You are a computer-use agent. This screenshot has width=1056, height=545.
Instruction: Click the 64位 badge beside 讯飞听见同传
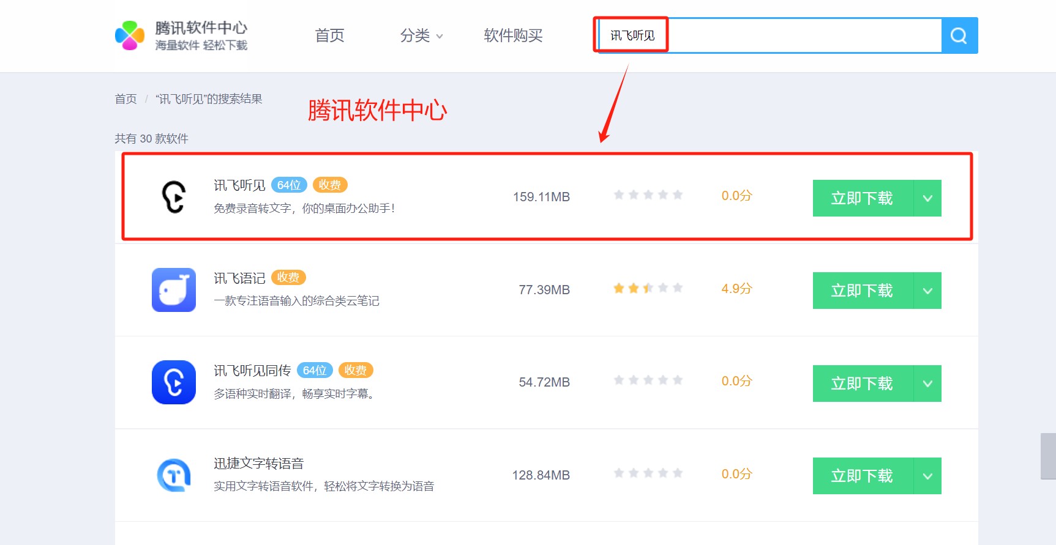coord(315,370)
